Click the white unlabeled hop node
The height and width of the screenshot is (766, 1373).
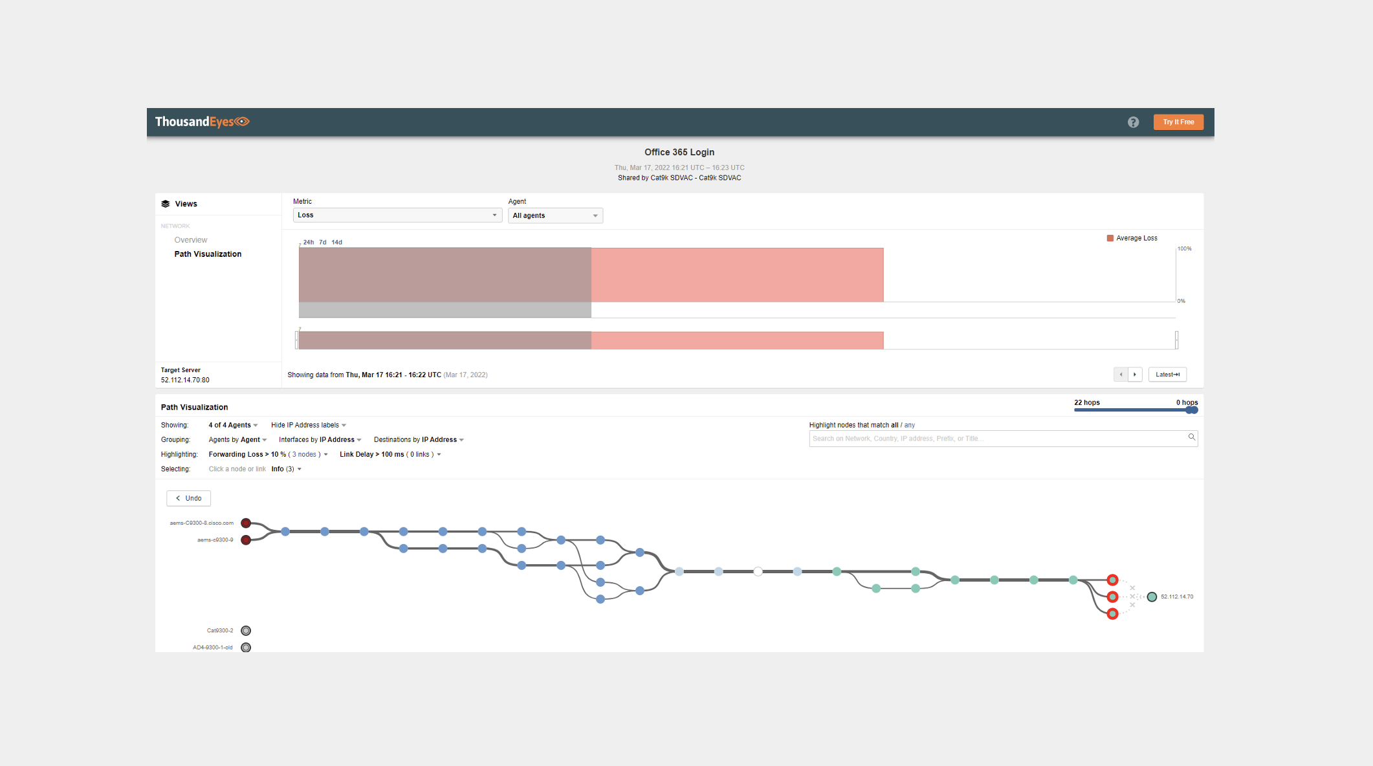(x=758, y=571)
